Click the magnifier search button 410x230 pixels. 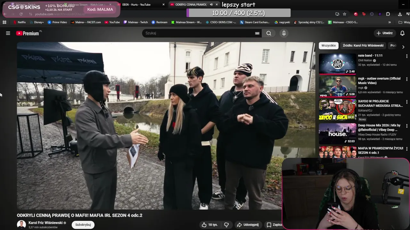click(x=269, y=33)
